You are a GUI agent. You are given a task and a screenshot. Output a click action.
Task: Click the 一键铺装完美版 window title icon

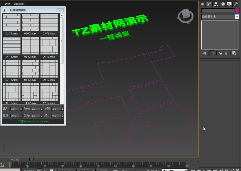pos(4,10)
